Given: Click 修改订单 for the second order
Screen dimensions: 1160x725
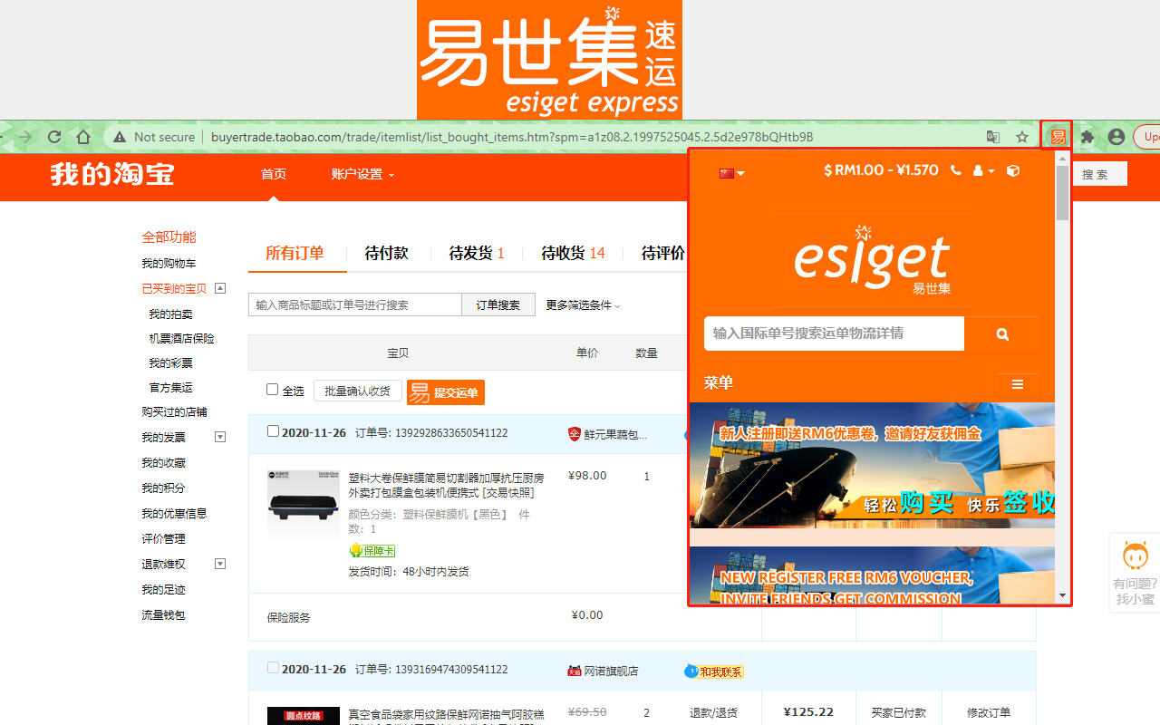Looking at the screenshot, I should 989,713.
